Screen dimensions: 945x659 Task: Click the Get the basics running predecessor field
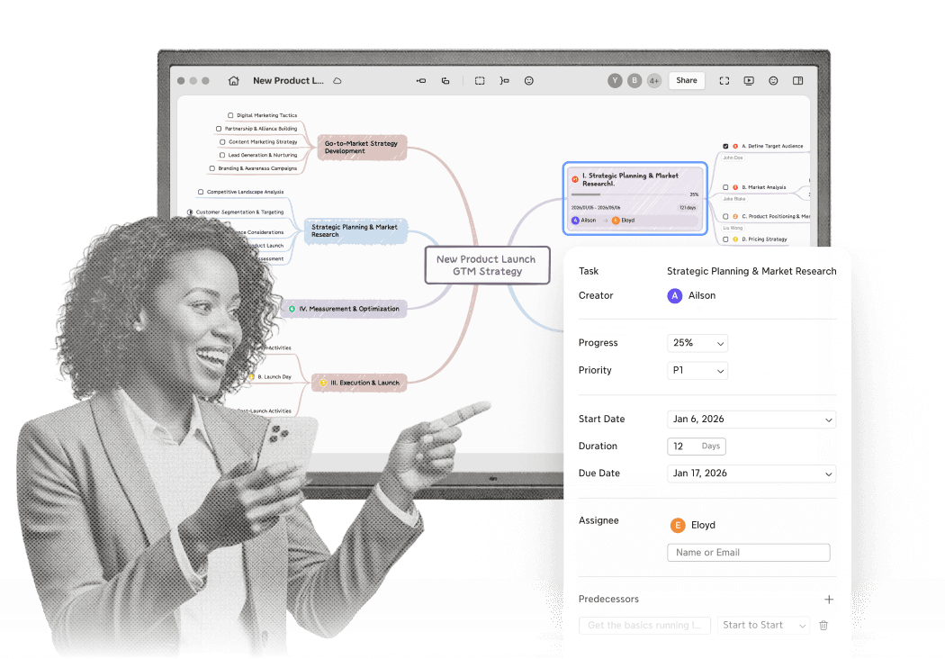pyautogui.click(x=644, y=625)
